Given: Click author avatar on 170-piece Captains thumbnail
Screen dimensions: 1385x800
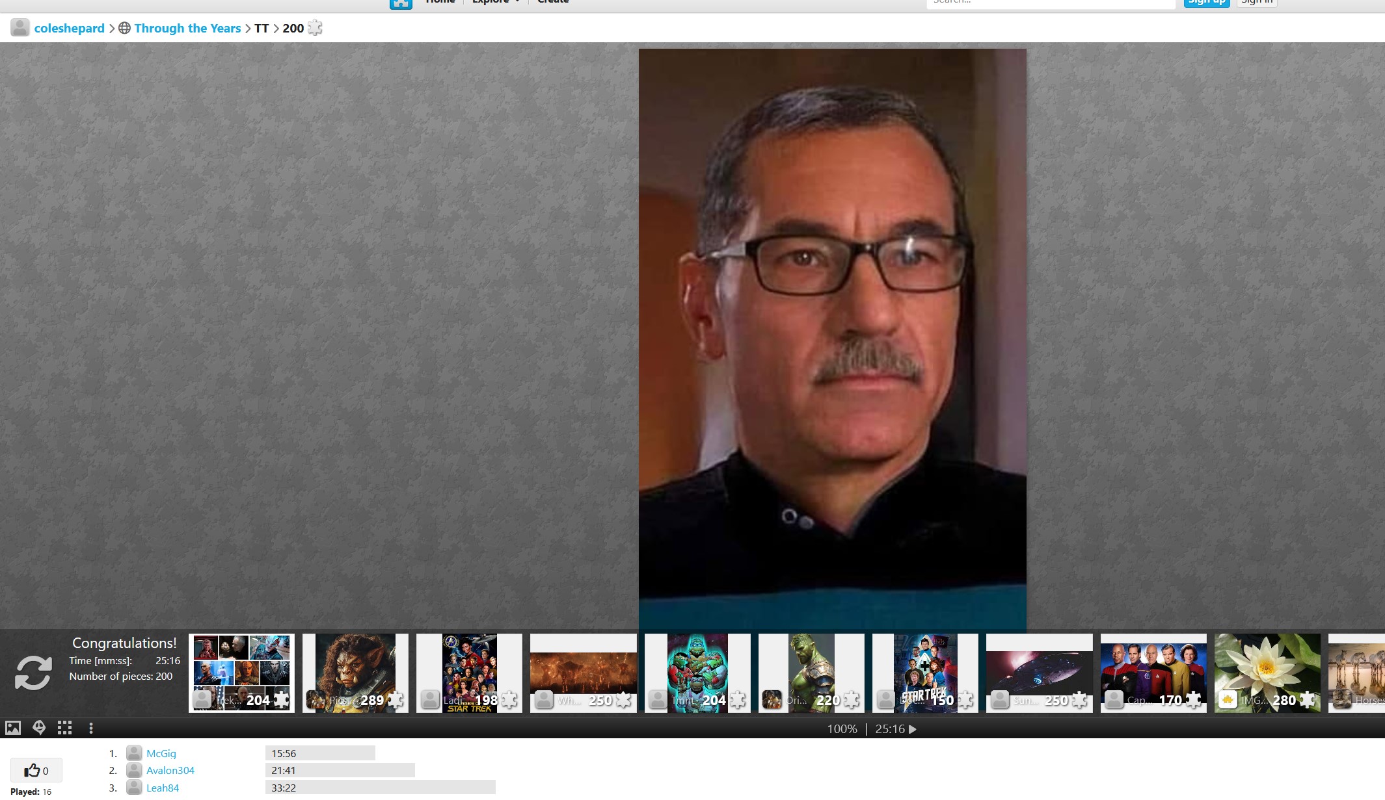Looking at the screenshot, I should (x=1114, y=699).
